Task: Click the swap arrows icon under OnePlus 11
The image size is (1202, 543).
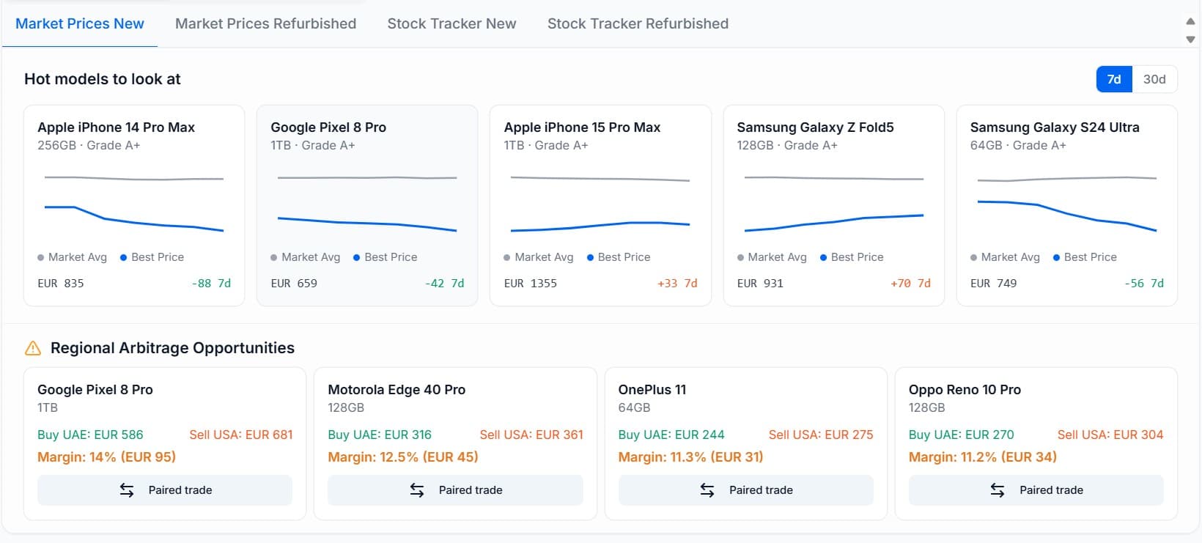Action: pyautogui.click(x=707, y=490)
